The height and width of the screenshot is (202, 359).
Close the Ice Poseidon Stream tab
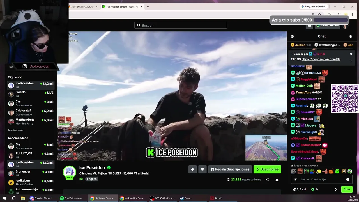point(142,7)
